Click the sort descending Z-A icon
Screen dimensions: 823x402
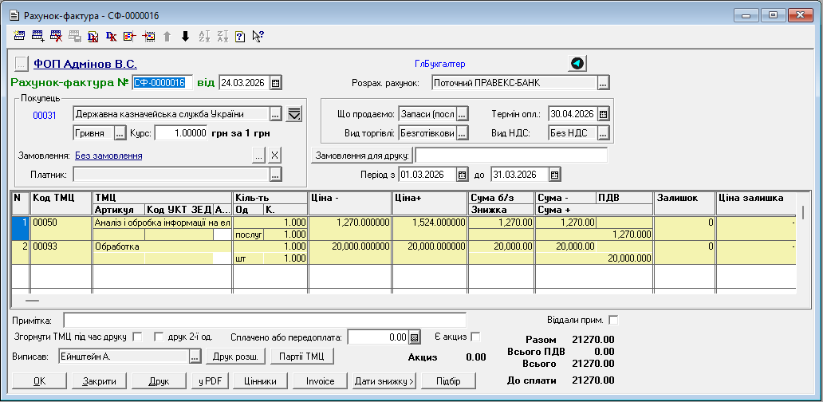pos(222,36)
